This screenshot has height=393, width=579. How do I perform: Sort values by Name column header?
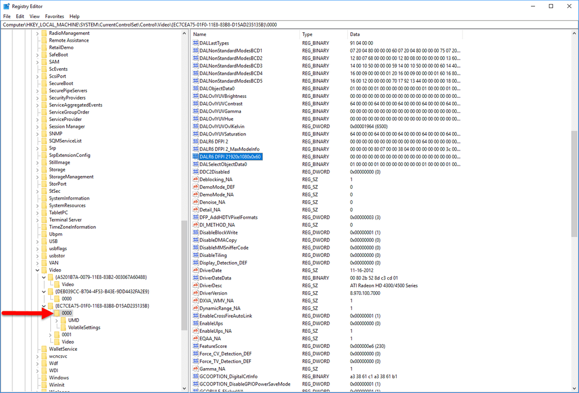pos(245,34)
